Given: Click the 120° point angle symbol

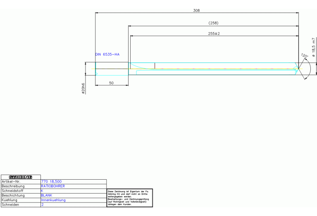Looking at the screenshot, I should pyautogui.click(x=305, y=56).
